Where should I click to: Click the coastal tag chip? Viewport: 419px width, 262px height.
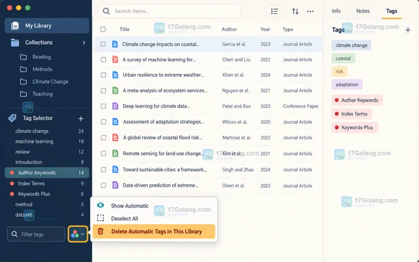click(x=343, y=58)
